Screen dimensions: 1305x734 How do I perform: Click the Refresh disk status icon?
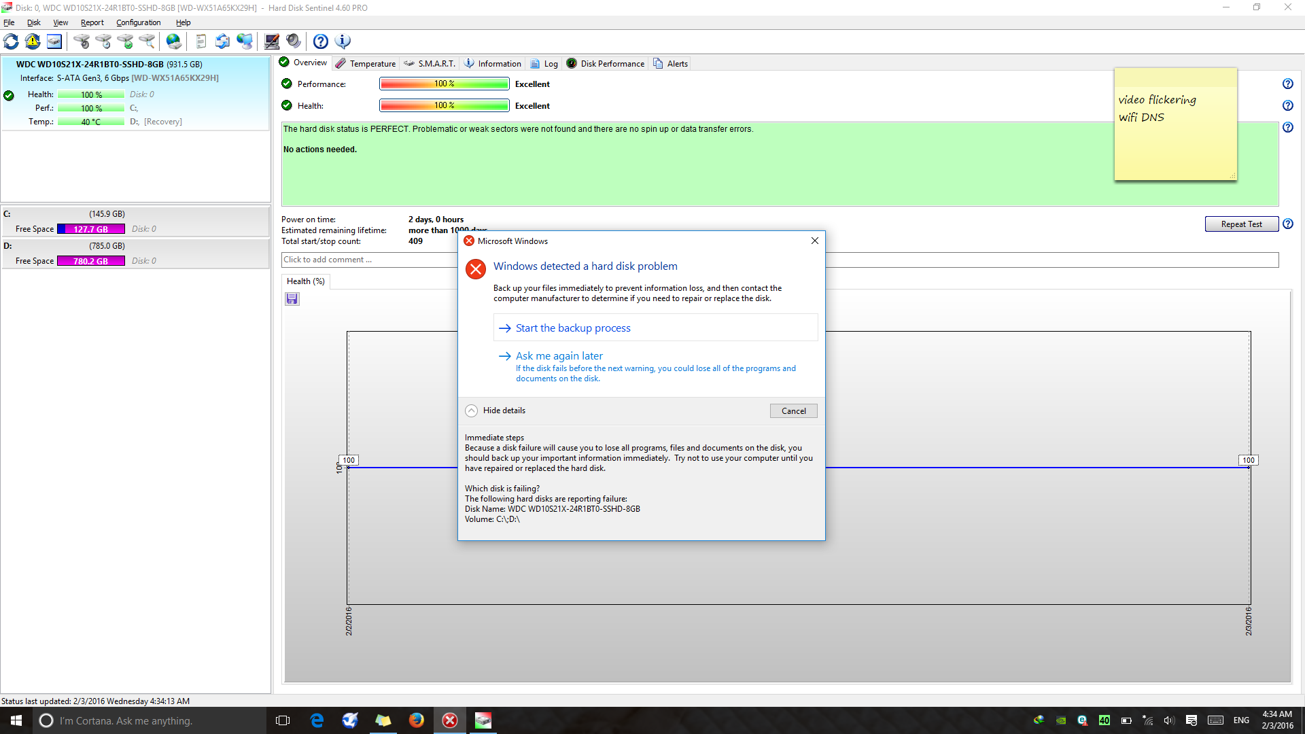(x=12, y=41)
